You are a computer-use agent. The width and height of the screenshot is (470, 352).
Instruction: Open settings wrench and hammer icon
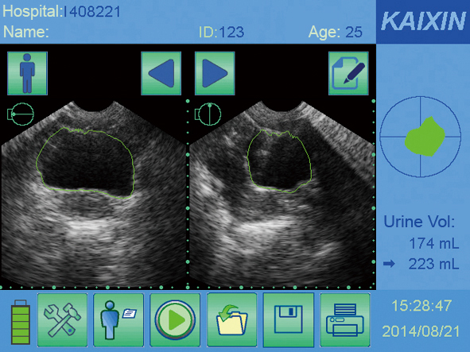click(62, 320)
